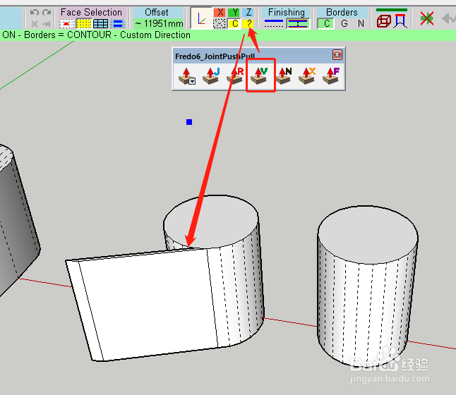
Task: Click the top face of right cylinder
Action: click(368, 234)
